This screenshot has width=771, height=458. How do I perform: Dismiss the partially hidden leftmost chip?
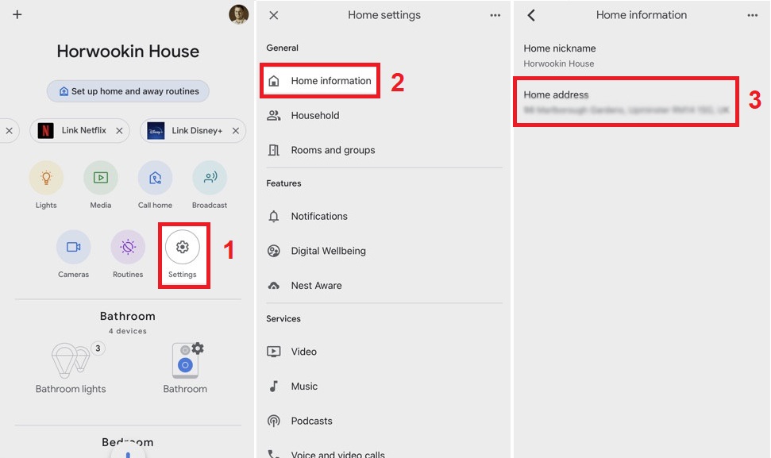(9, 131)
